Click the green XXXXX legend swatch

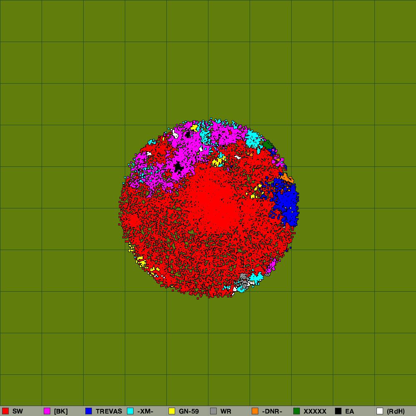point(297,411)
